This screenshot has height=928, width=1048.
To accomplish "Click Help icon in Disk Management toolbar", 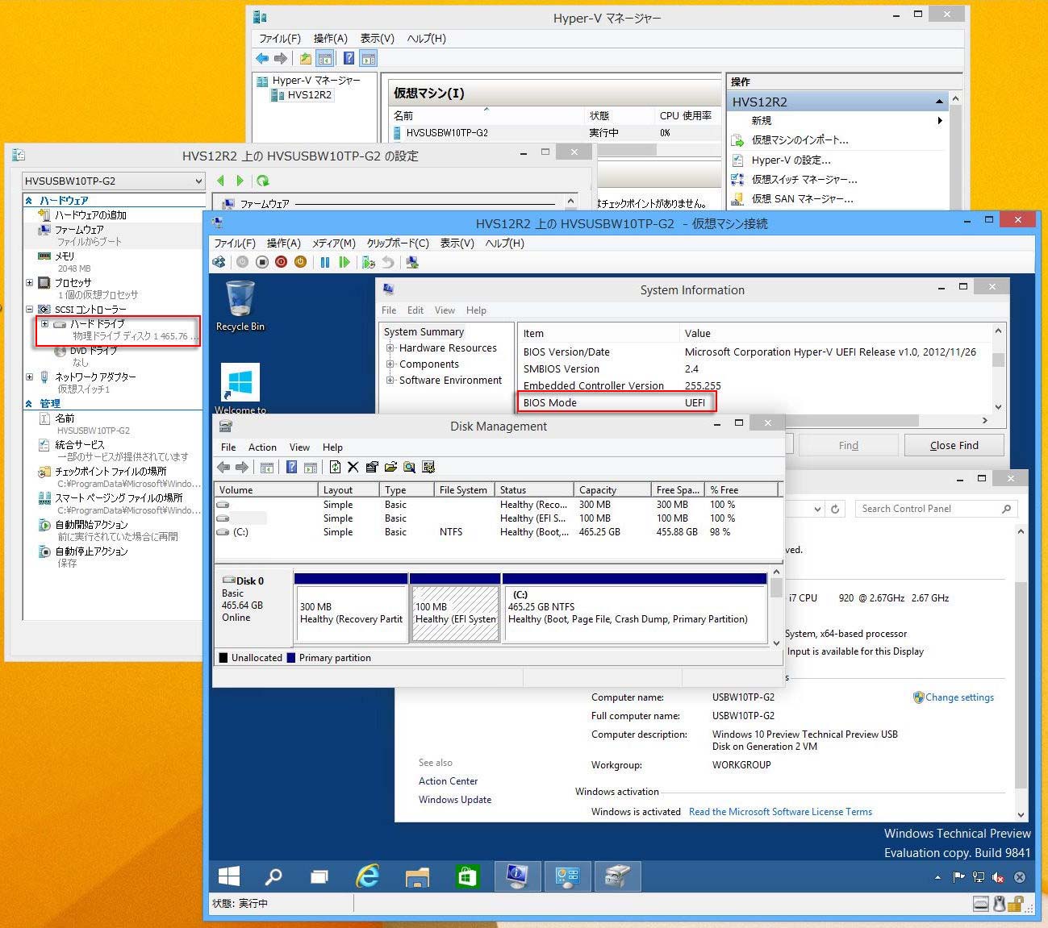I will click(x=291, y=467).
